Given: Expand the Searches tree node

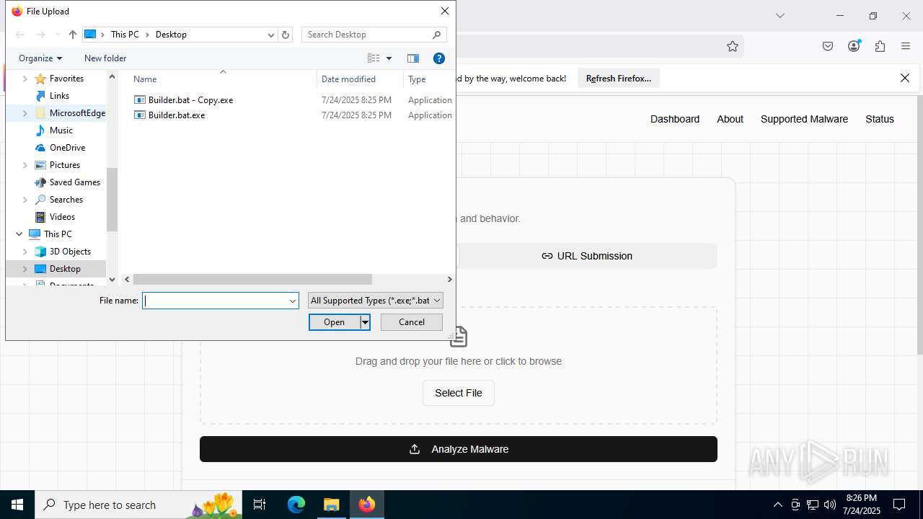Looking at the screenshot, I should coord(25,200).
